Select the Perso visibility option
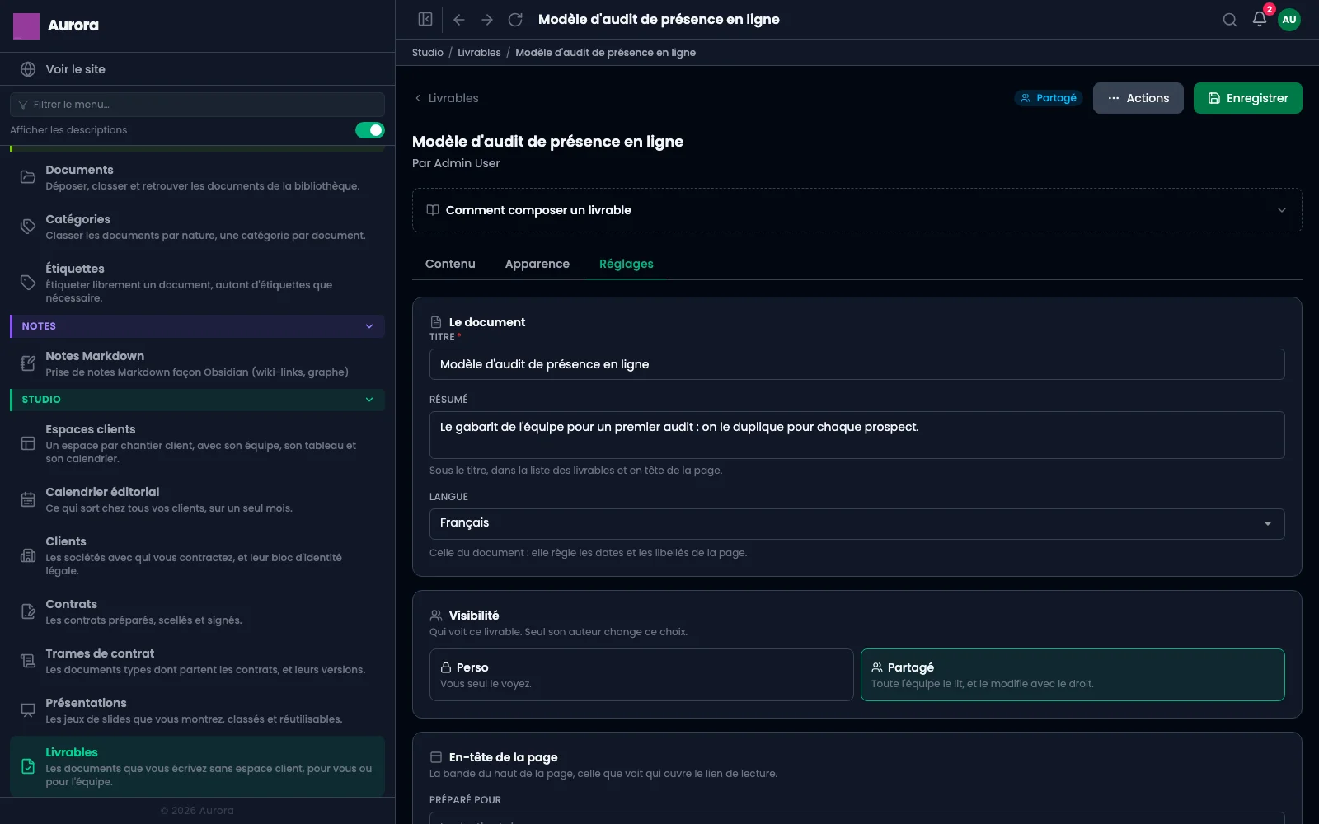 point(641,675)
